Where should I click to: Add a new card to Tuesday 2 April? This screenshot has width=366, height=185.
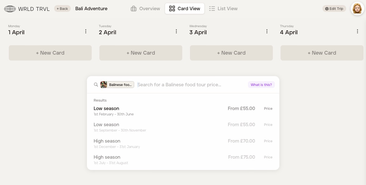[x=141, y=53]
